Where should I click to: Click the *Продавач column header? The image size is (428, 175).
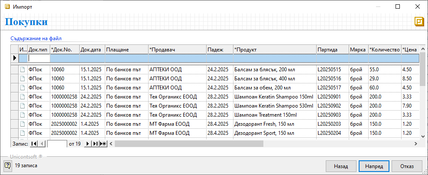(176, 50)
